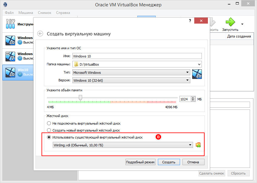
Task: Click the '4096 МБ' maximum memory label
Action: click(171, 107)
